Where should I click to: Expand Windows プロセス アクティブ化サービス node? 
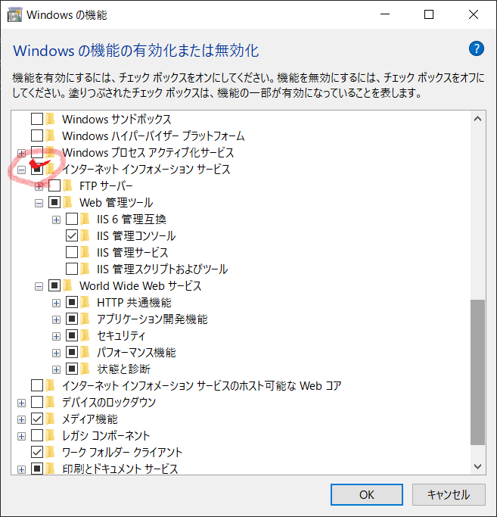(x=21, y=154)
